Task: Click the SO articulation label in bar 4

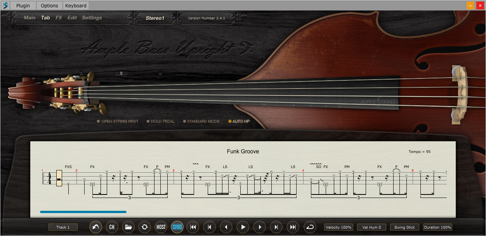Action: pyautogui.click(x=319, y=167)
